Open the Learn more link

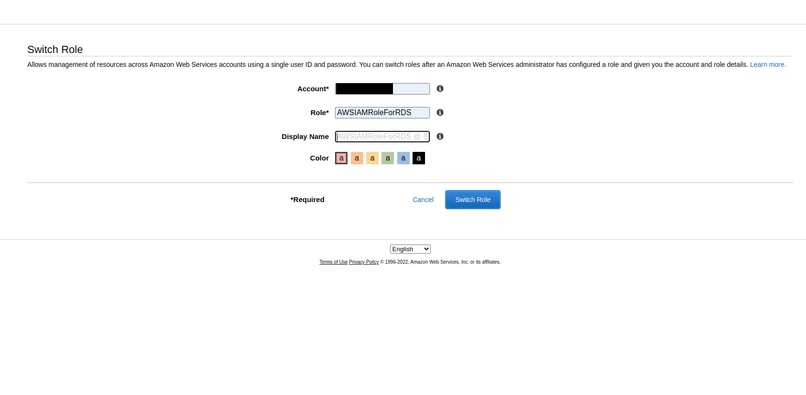(768, 64)
